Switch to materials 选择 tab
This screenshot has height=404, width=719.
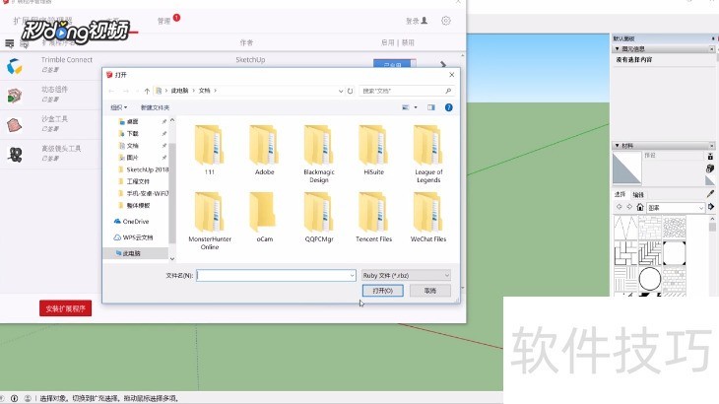[620, 194]
